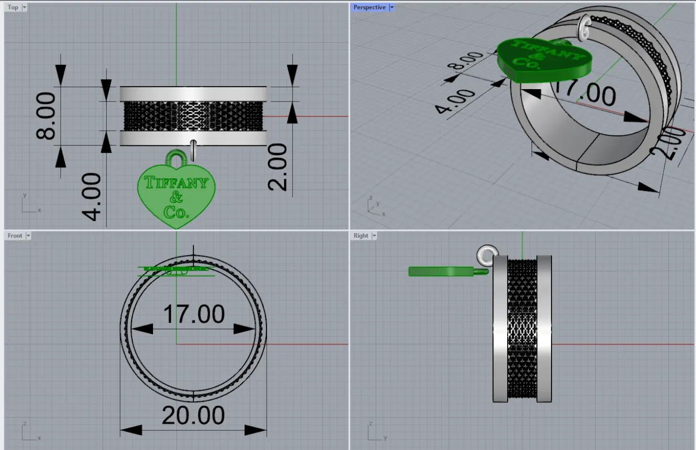Click the world axes icon in Top viewport
696x450 pixels.
(x=30, y=204)
